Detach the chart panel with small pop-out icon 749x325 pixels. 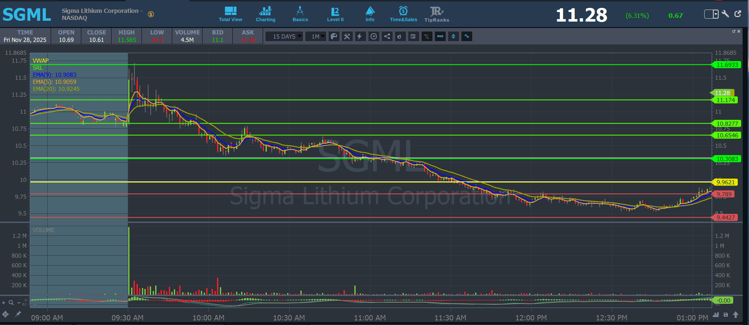pos(734,31)
